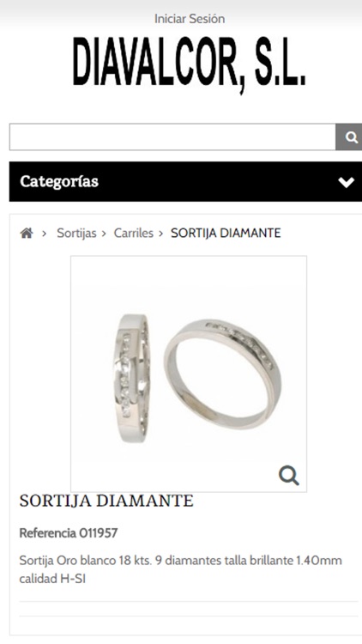
Task: Focus the search text field
Action: click(172, 137)
